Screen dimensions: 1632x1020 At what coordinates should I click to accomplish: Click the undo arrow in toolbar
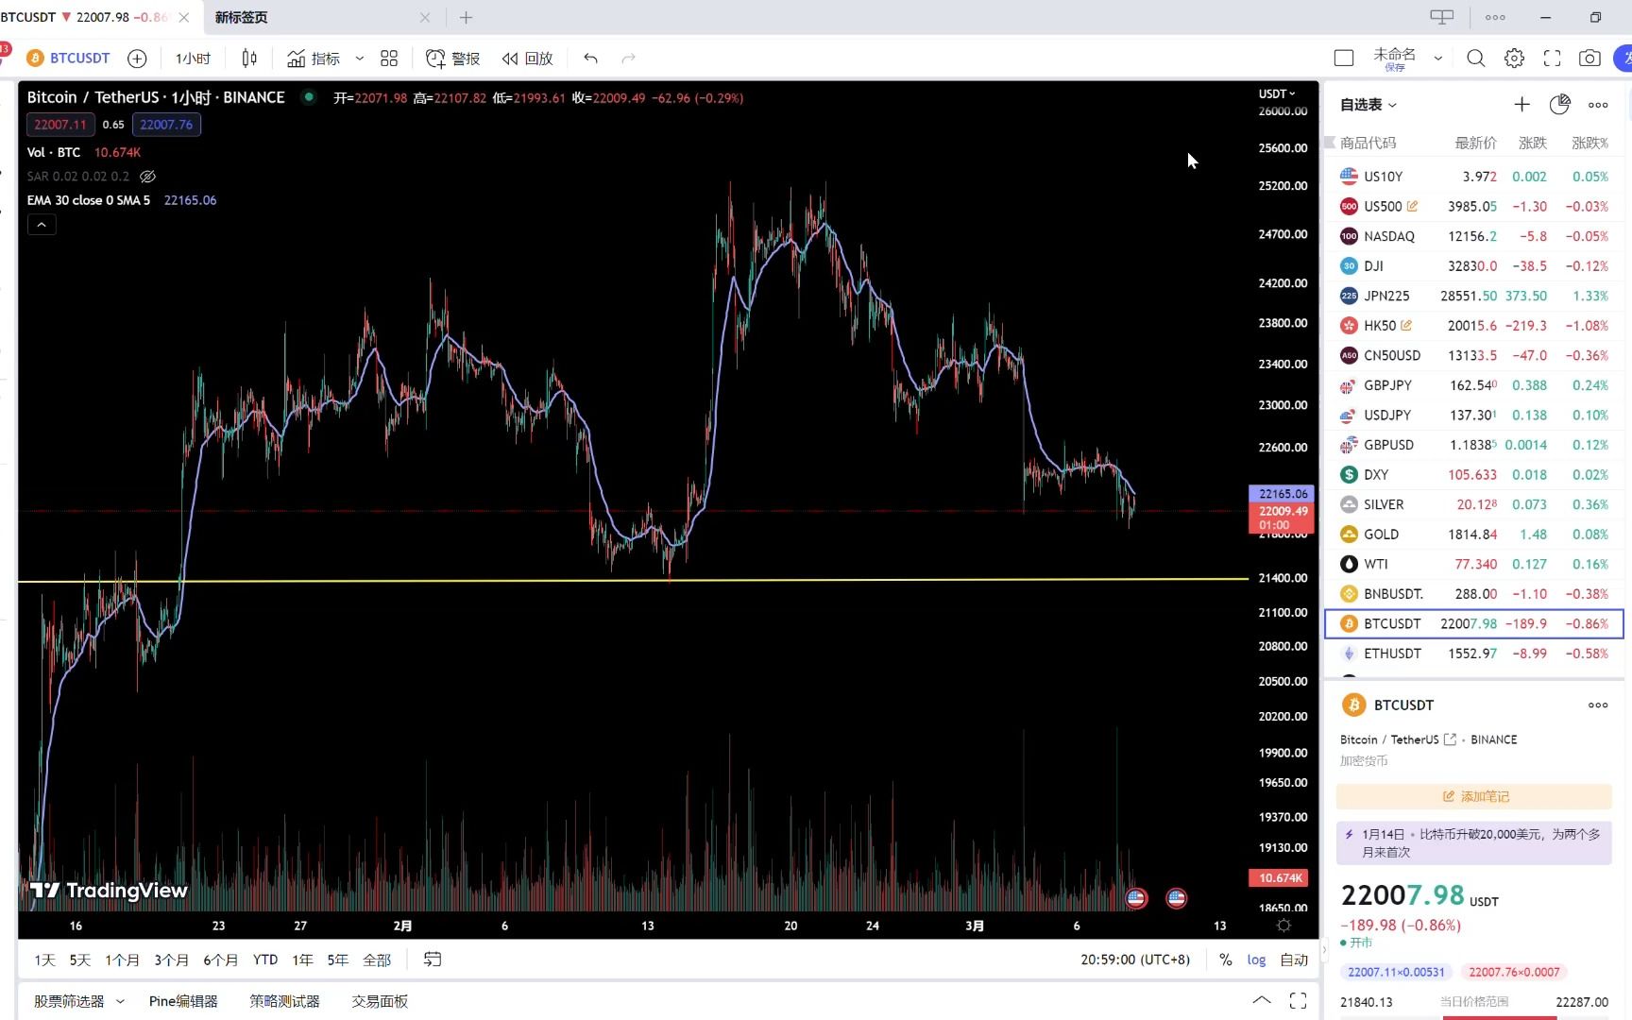(590, 59)
